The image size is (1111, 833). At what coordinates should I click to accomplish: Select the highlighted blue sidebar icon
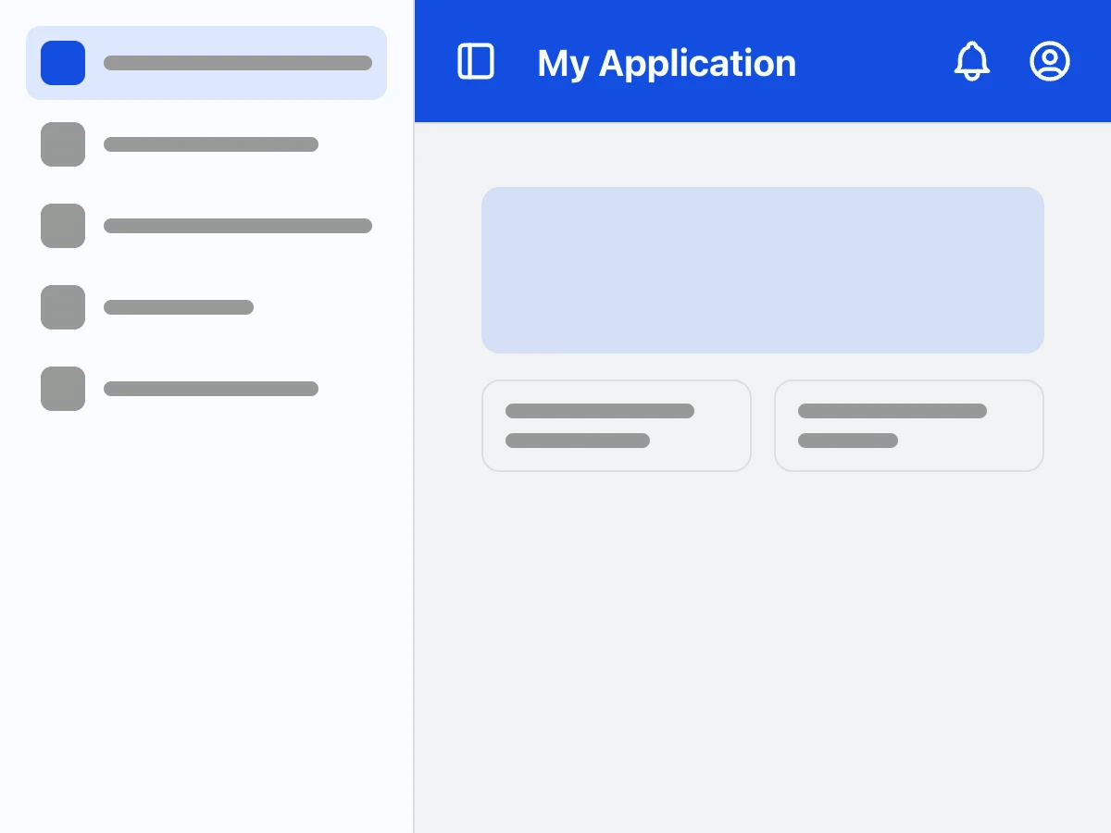(x=63, y=63)
